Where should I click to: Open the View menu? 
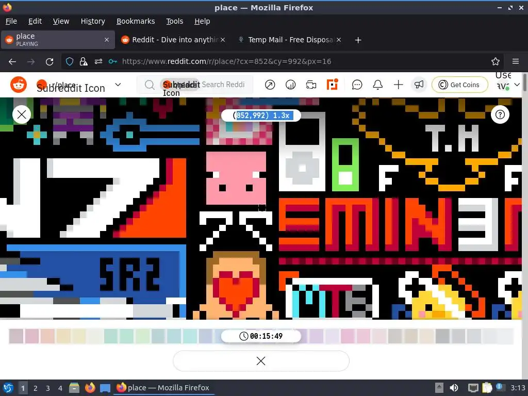click(x=61, y=21)
